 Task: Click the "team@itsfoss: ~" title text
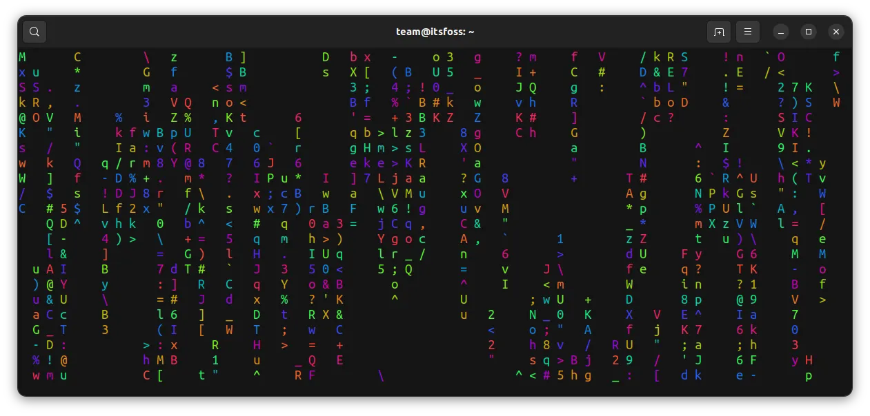pyautogui.click(x=435, y=31)
